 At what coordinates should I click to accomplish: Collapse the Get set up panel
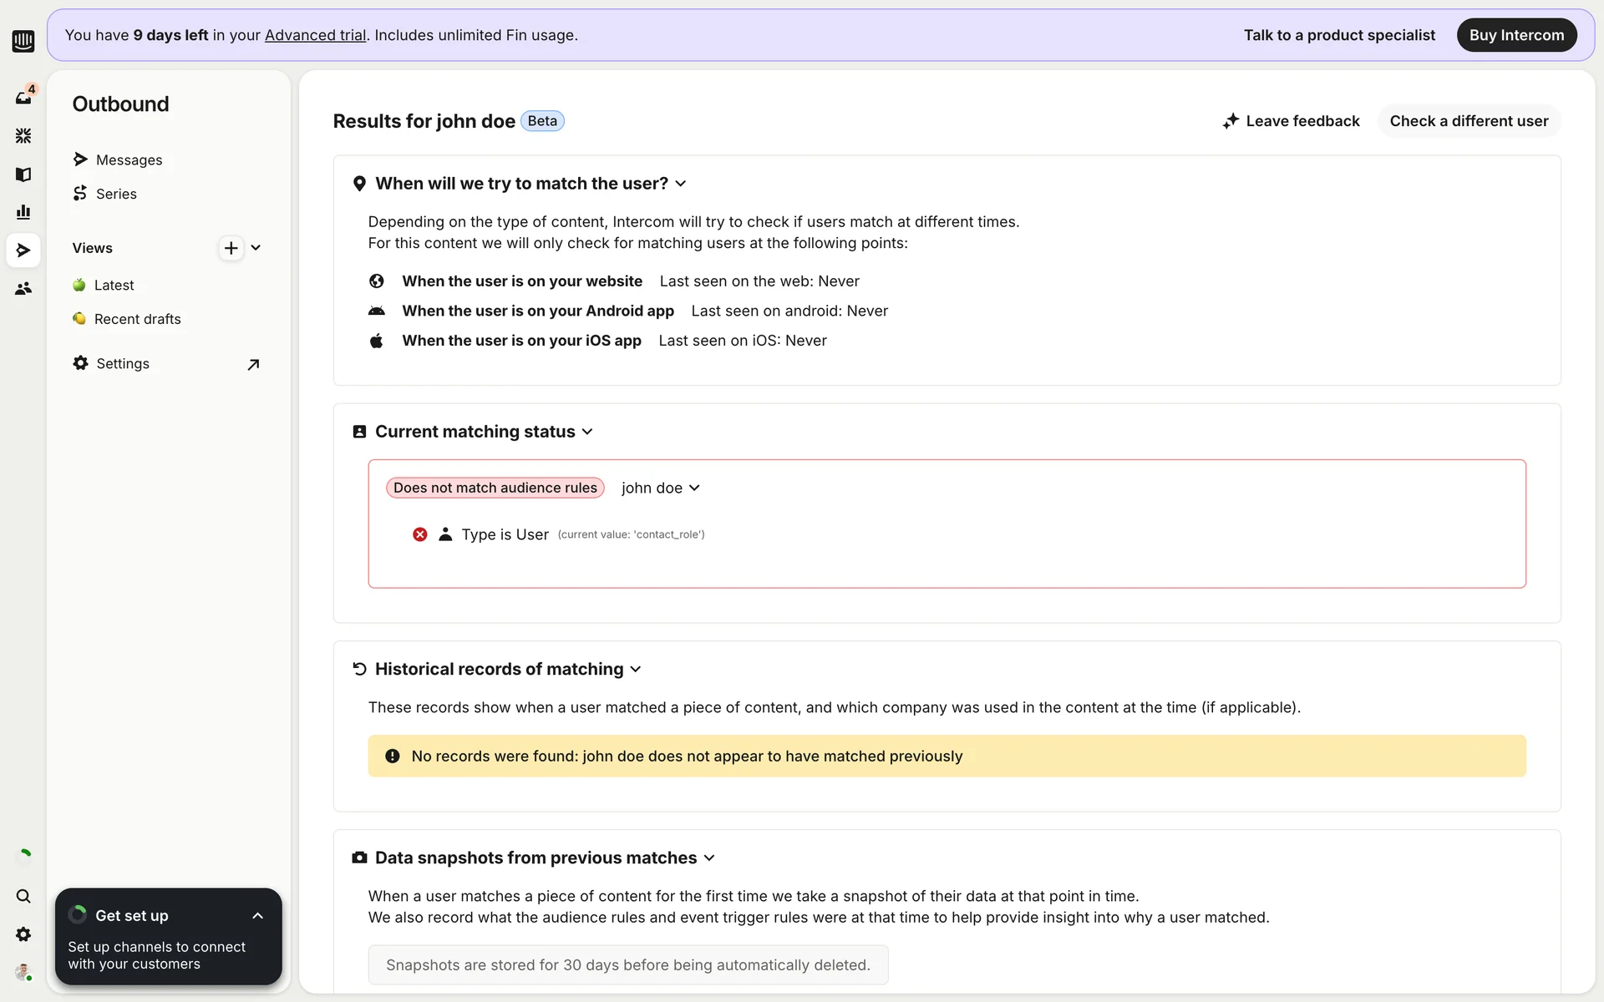click(x=257, y=916)
